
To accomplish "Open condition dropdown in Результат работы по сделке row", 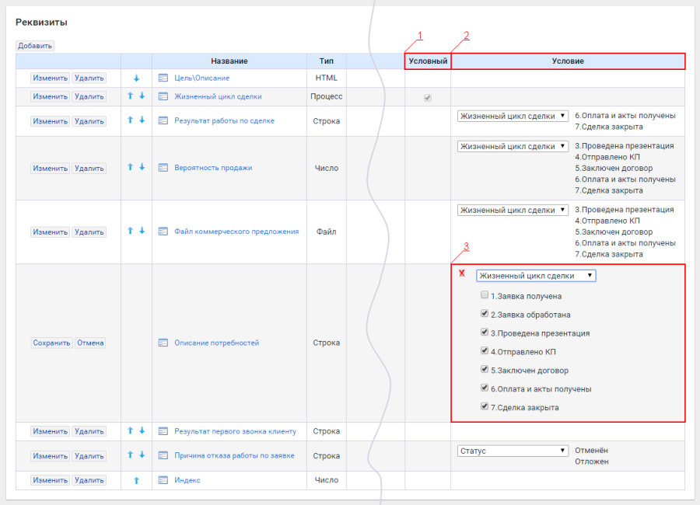I will [513, 116].
